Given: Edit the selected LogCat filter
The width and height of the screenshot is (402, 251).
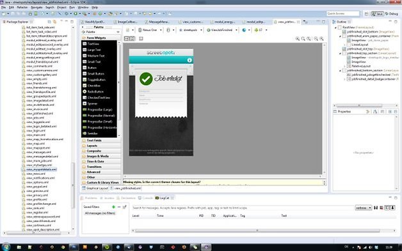Looking at the screenshot, I should pyautogui.click(x=125, y=207).
